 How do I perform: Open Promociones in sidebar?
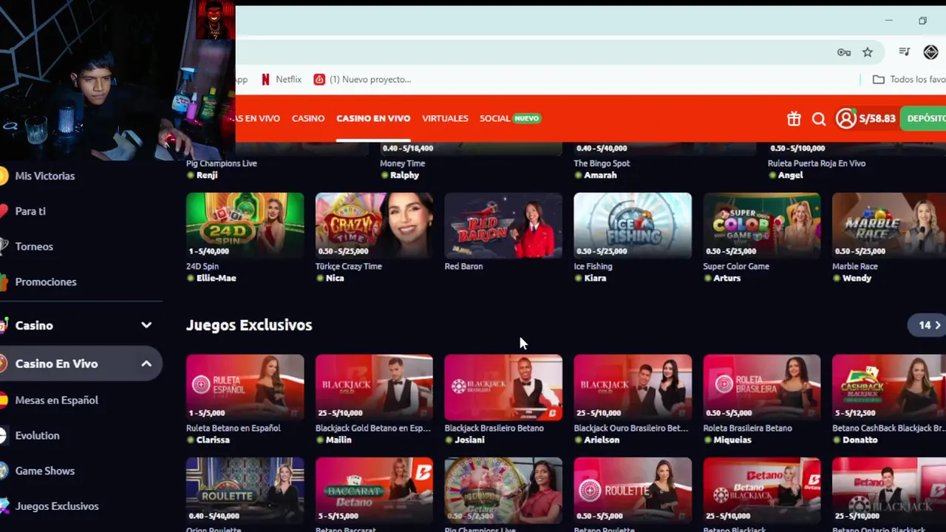46,282
